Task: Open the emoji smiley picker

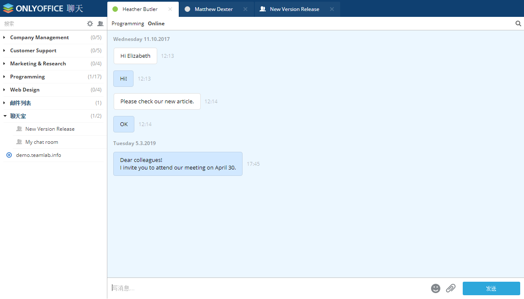Action: (x=435, y=288)
